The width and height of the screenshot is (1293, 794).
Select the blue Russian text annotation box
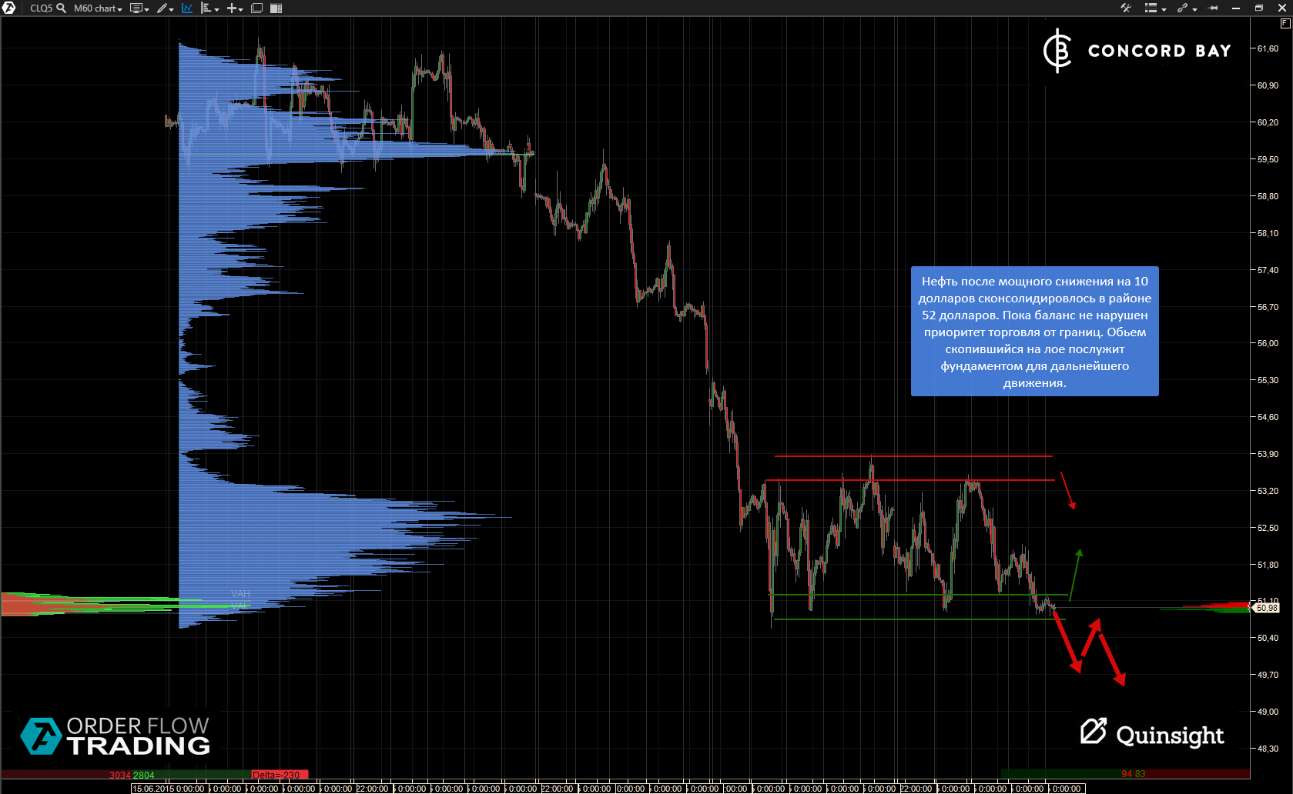click(x=1034, y=332)
